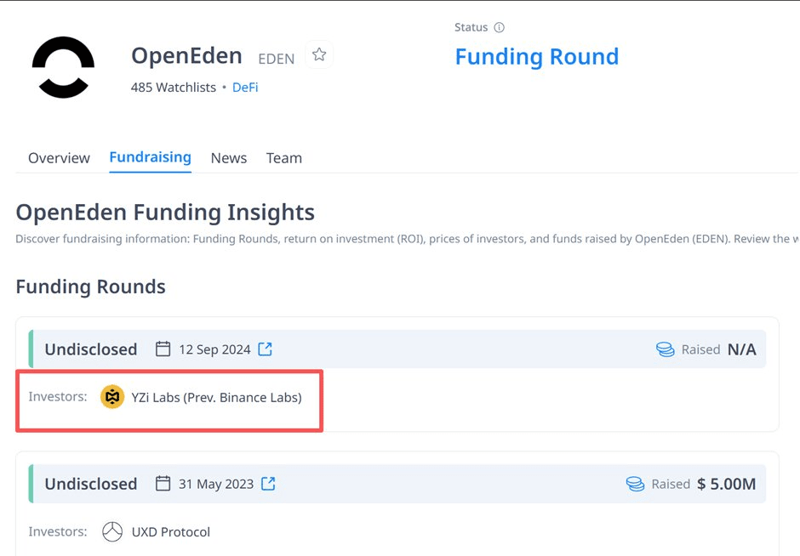Click the OpenEden logo

(63, 67)
